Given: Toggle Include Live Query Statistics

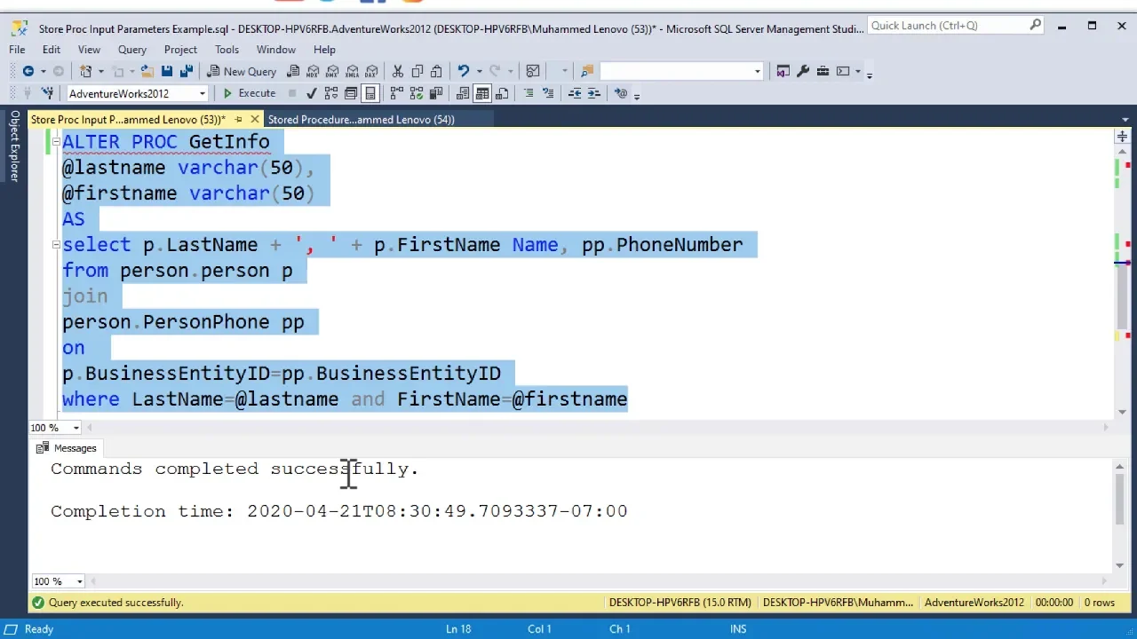Looking at the screenshot, I should 416,93.
